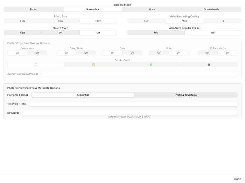245x183 pixels.
Task: Click the Keywords input field
Action: 130,113
